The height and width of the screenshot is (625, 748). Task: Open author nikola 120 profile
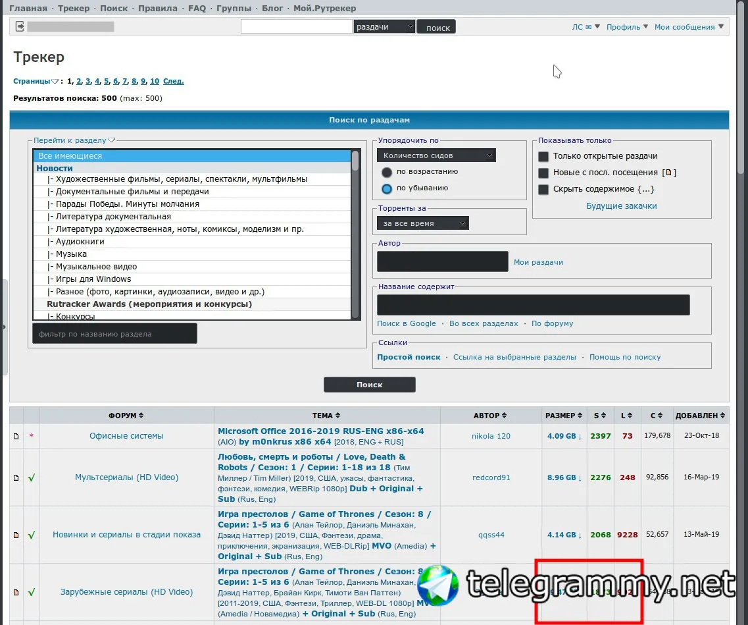pos(491,436)
